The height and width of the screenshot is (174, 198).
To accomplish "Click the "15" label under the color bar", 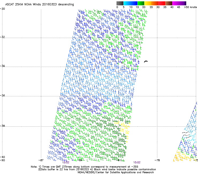I will tap(137, 7).
